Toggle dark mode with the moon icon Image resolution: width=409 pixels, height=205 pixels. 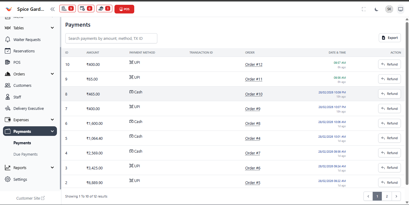pos(376,9)
